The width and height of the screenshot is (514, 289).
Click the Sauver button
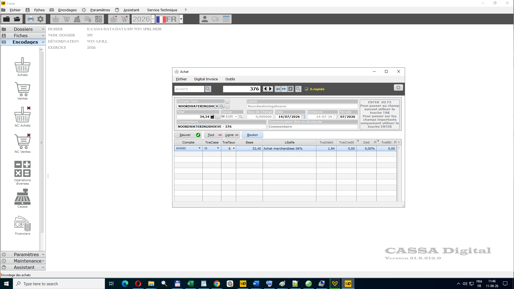(188, 135)
